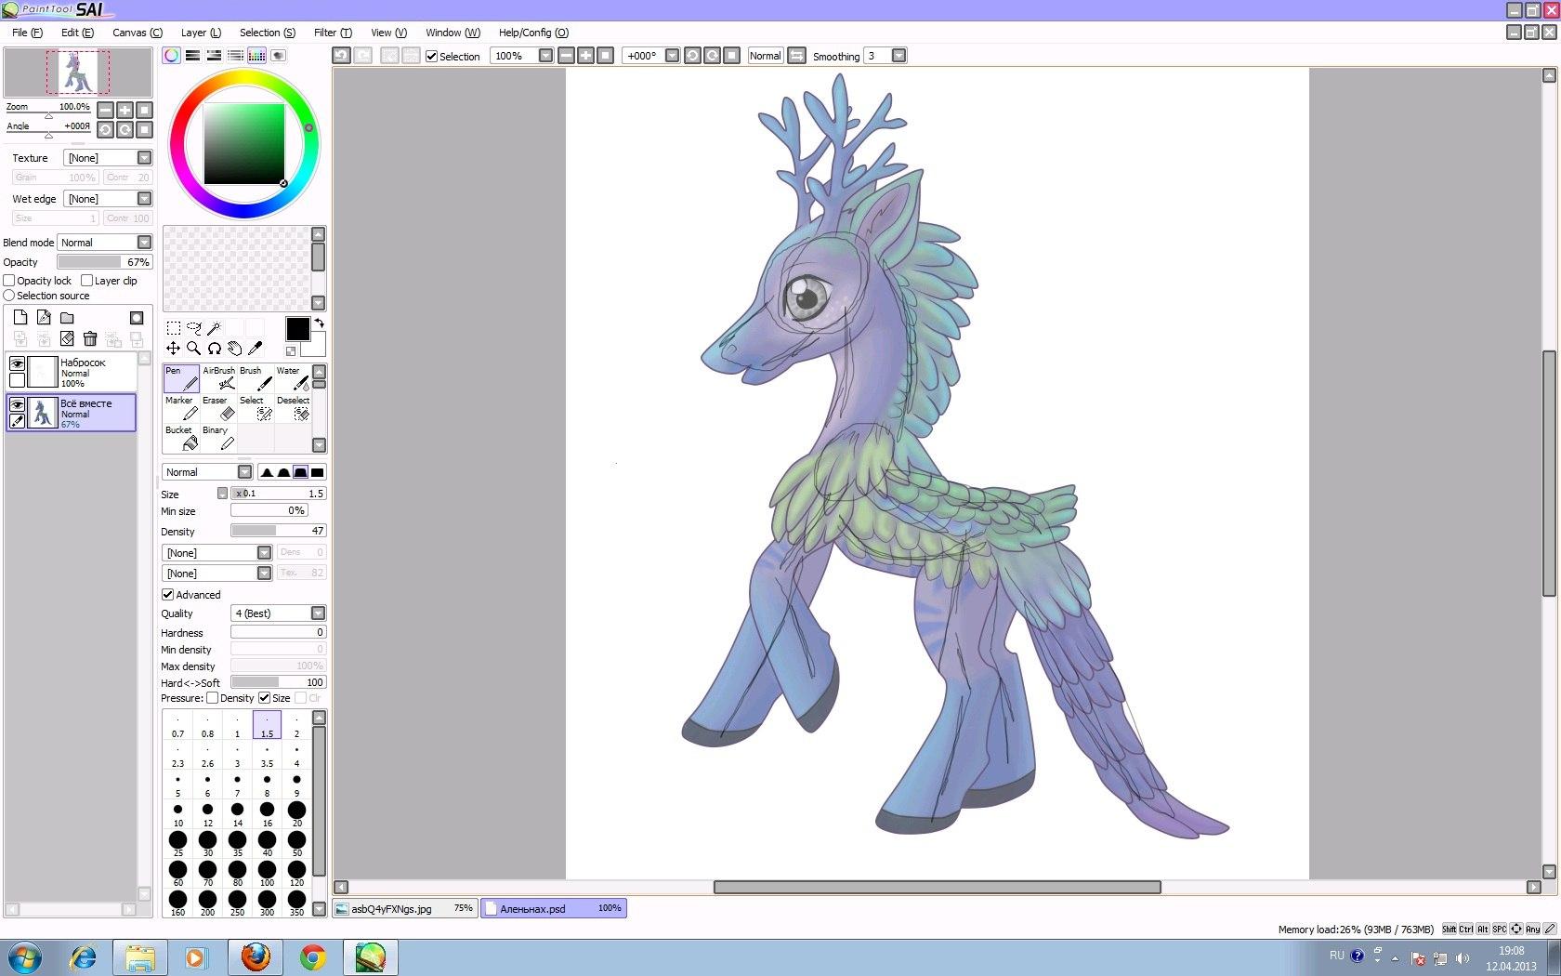The image size is (1561, 976).
Task: Pick the rotate view tool
Action: (x=215, y=349)
